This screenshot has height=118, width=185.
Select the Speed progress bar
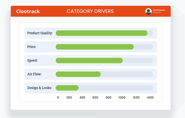click(104, 61)
